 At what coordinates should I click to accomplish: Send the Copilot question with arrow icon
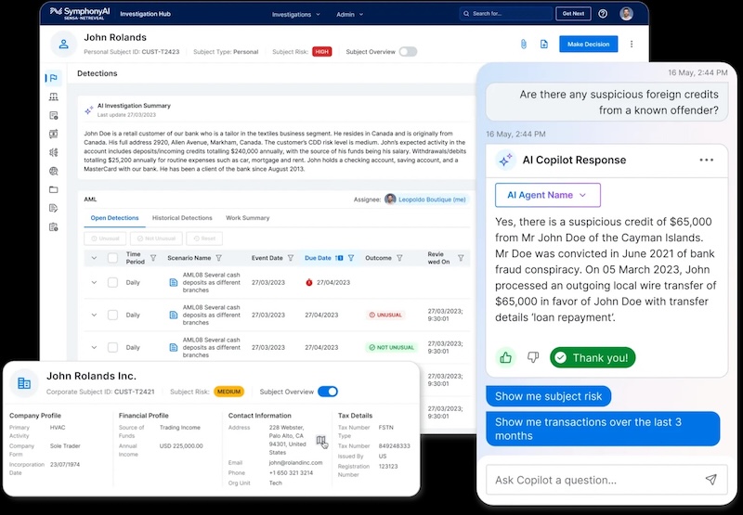coord(710,480)
